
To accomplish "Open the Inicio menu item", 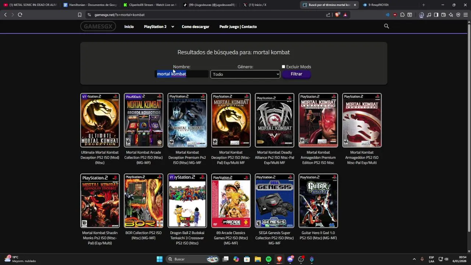I will pyautogui.click(x=129, y=26).
